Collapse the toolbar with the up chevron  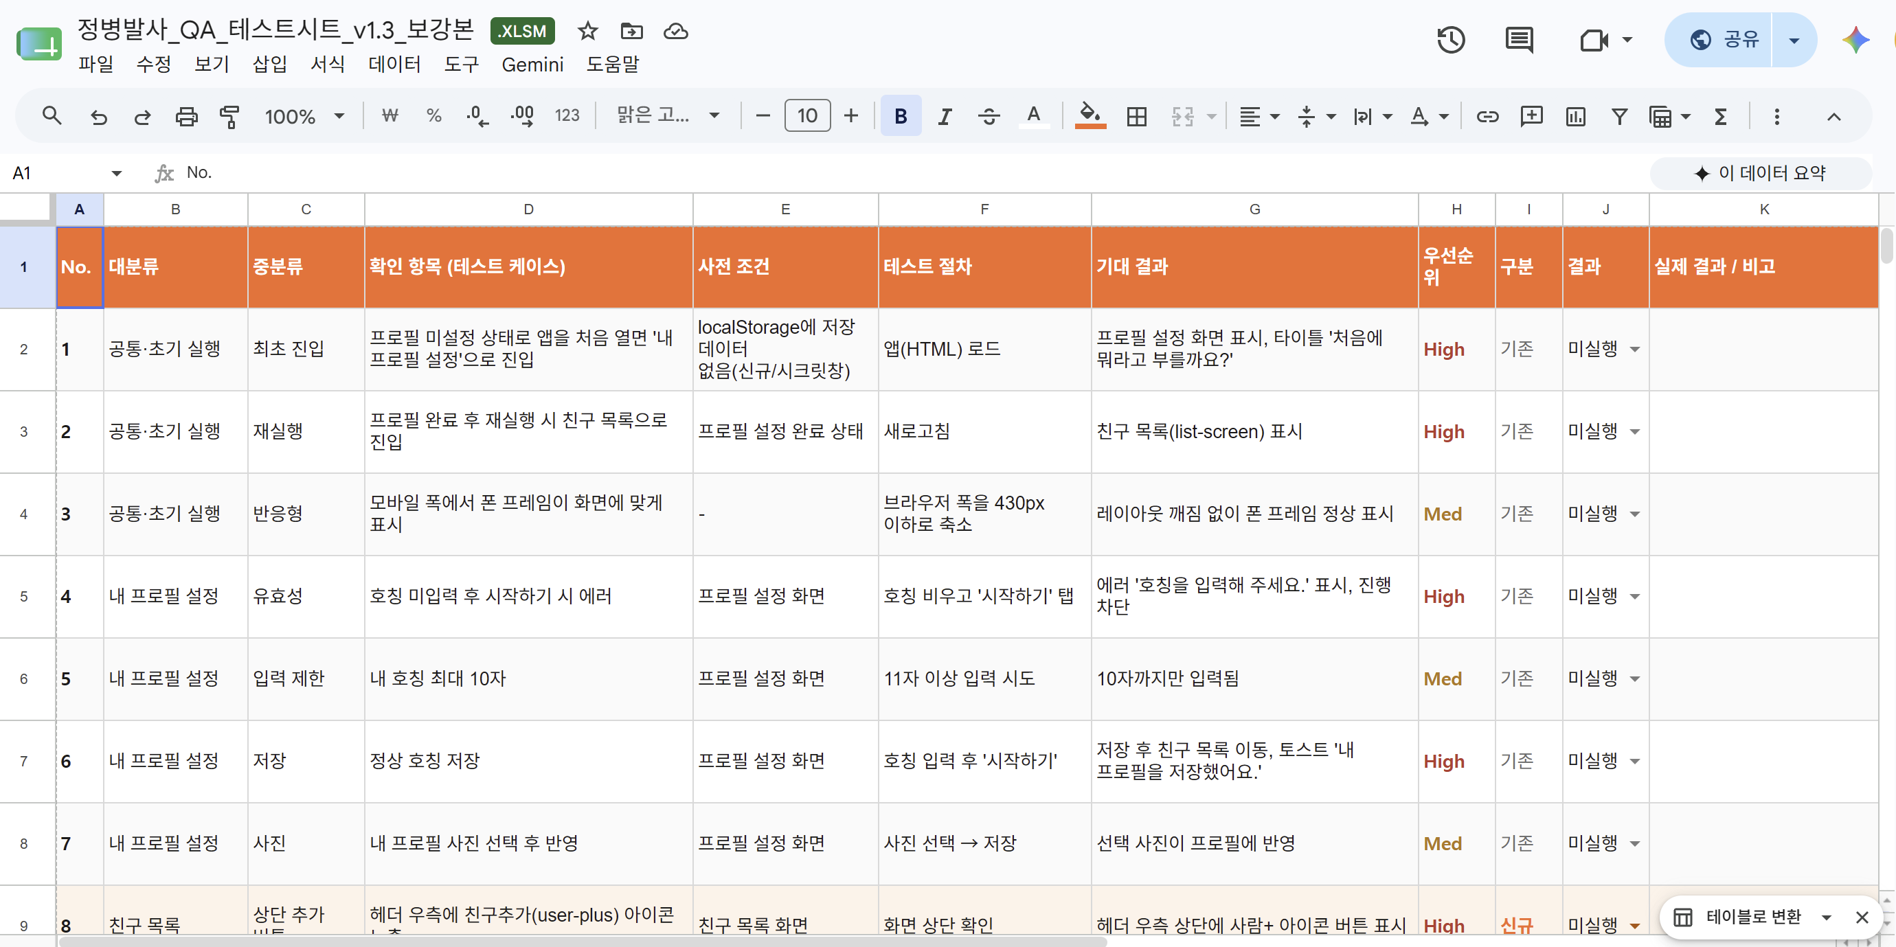[1833, 115]
